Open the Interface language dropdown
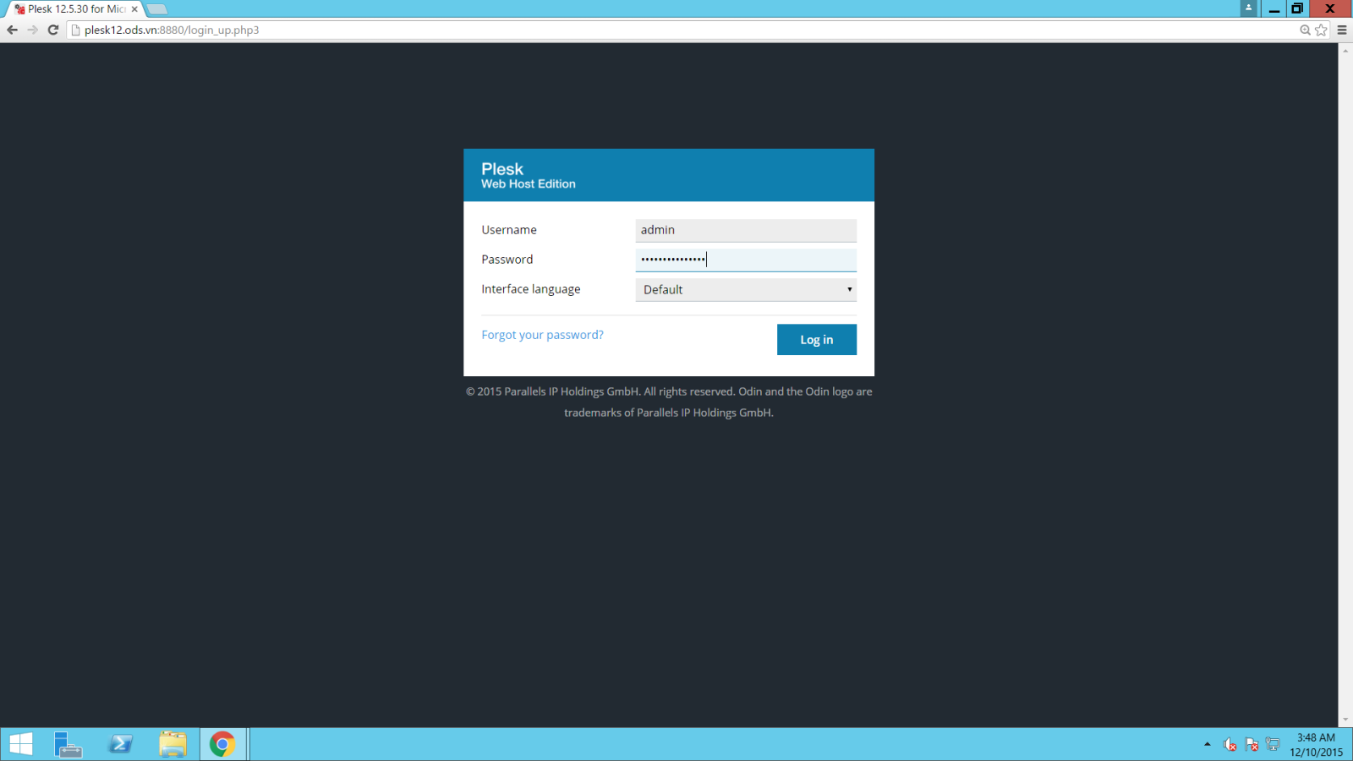This screenshot has height=761, width=1353. (x=746, y=289)
